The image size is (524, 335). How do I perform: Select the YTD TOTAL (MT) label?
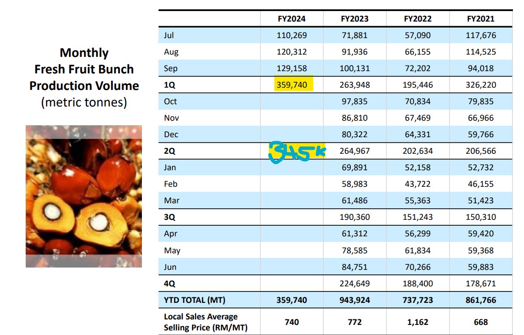tap(195, 300)
